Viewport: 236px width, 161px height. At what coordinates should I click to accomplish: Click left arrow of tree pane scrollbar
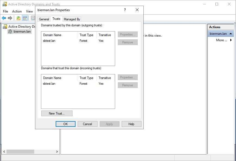pos(4,152)
